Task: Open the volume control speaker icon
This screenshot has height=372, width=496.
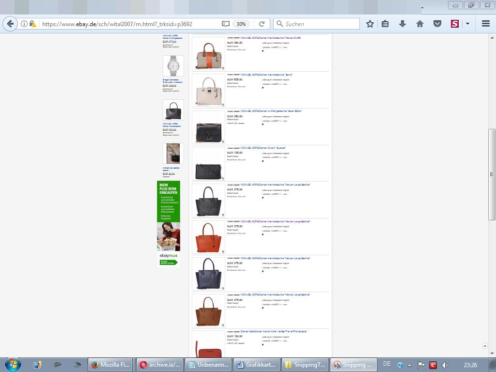Action: tap(445, 365)
